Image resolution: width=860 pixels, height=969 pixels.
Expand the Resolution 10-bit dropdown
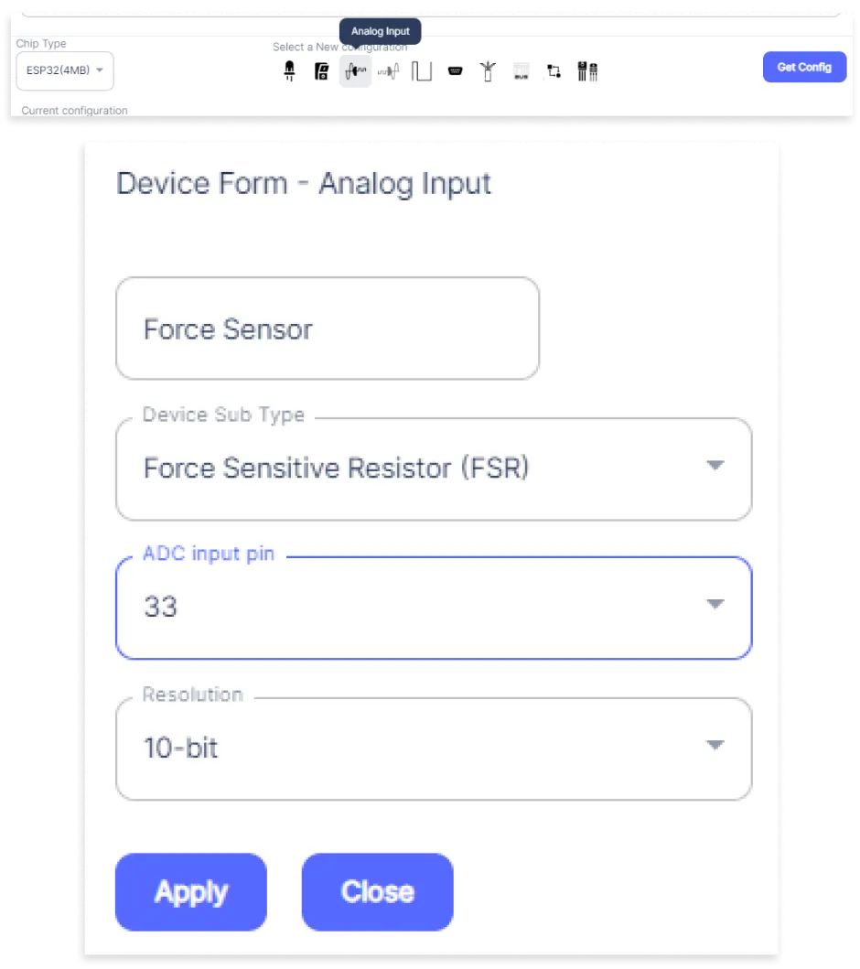[434, 748]
